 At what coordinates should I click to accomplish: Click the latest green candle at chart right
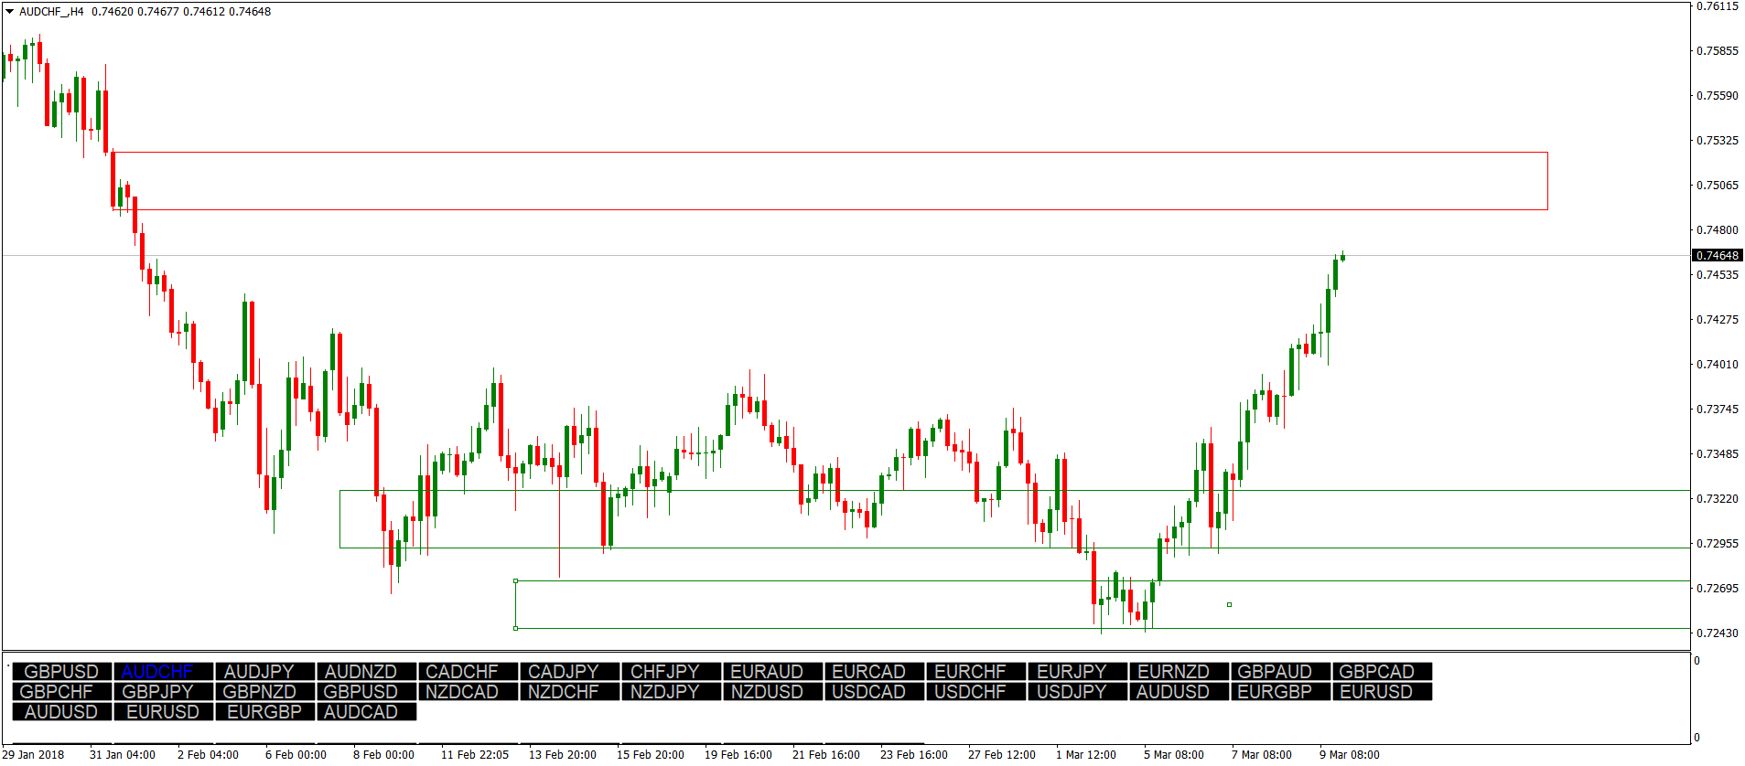[x=1342, y=257]
